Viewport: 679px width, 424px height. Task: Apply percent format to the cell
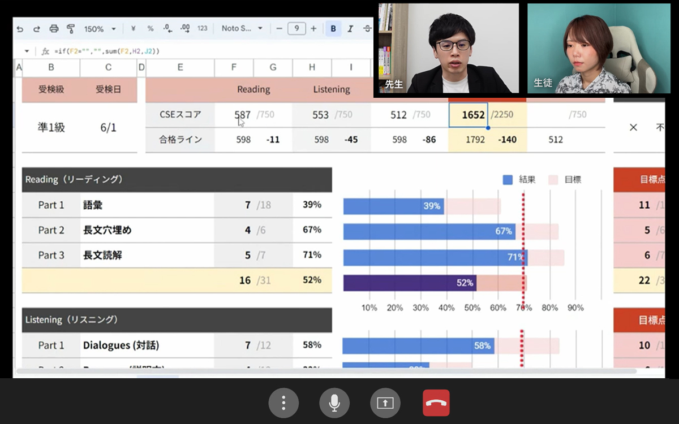click(x=150, y=29)
